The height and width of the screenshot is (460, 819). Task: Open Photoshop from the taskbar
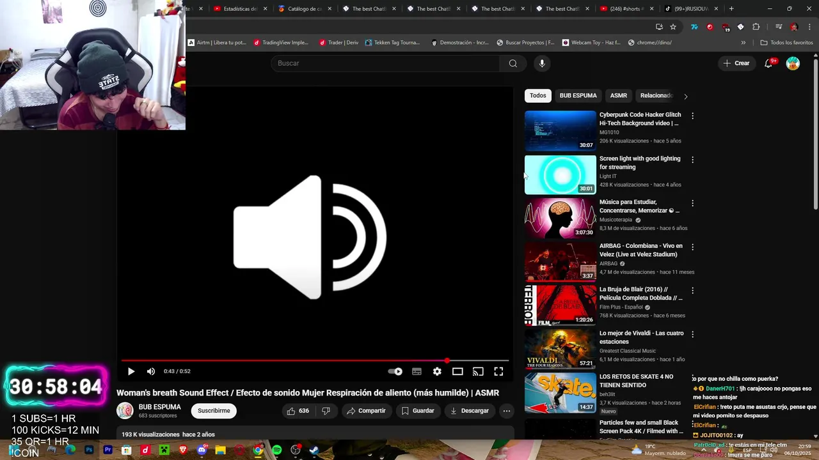pyautogui.click(x=89, y=450)
